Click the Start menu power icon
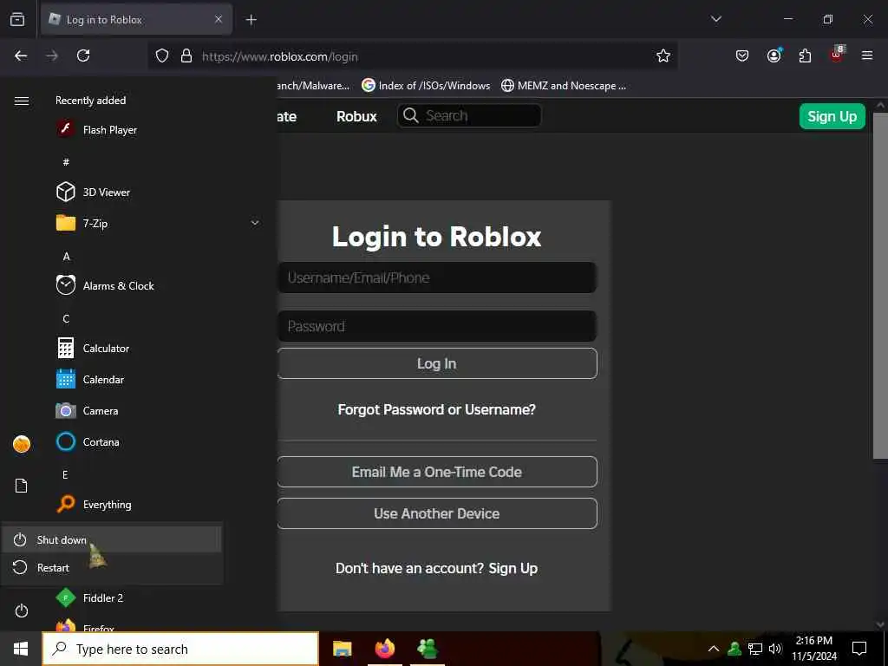 [x=22, y=610]
